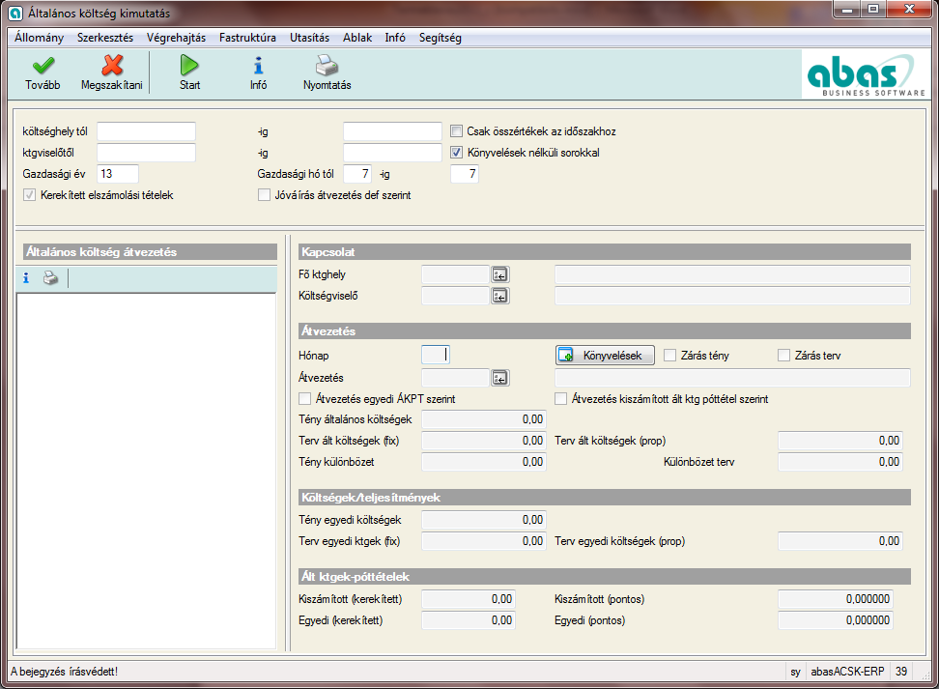Click inside the empty Általános költség átvezetés list
Viewport: 939px width, 689px height.
(146, 471)
